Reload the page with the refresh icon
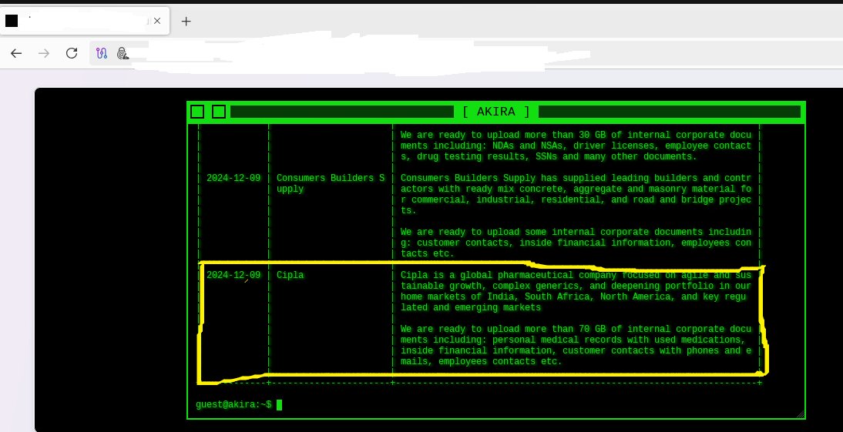Viewport: 843px width, 432px height. (x=72, y=53)
